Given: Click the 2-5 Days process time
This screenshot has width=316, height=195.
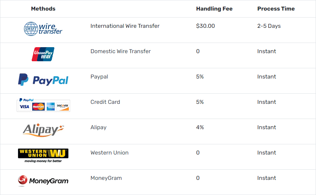Looking at the screenshot, I should click(x=269, y=26).
